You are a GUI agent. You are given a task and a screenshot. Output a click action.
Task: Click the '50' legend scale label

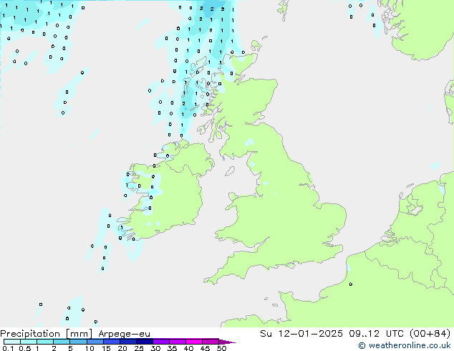point(221,348)
